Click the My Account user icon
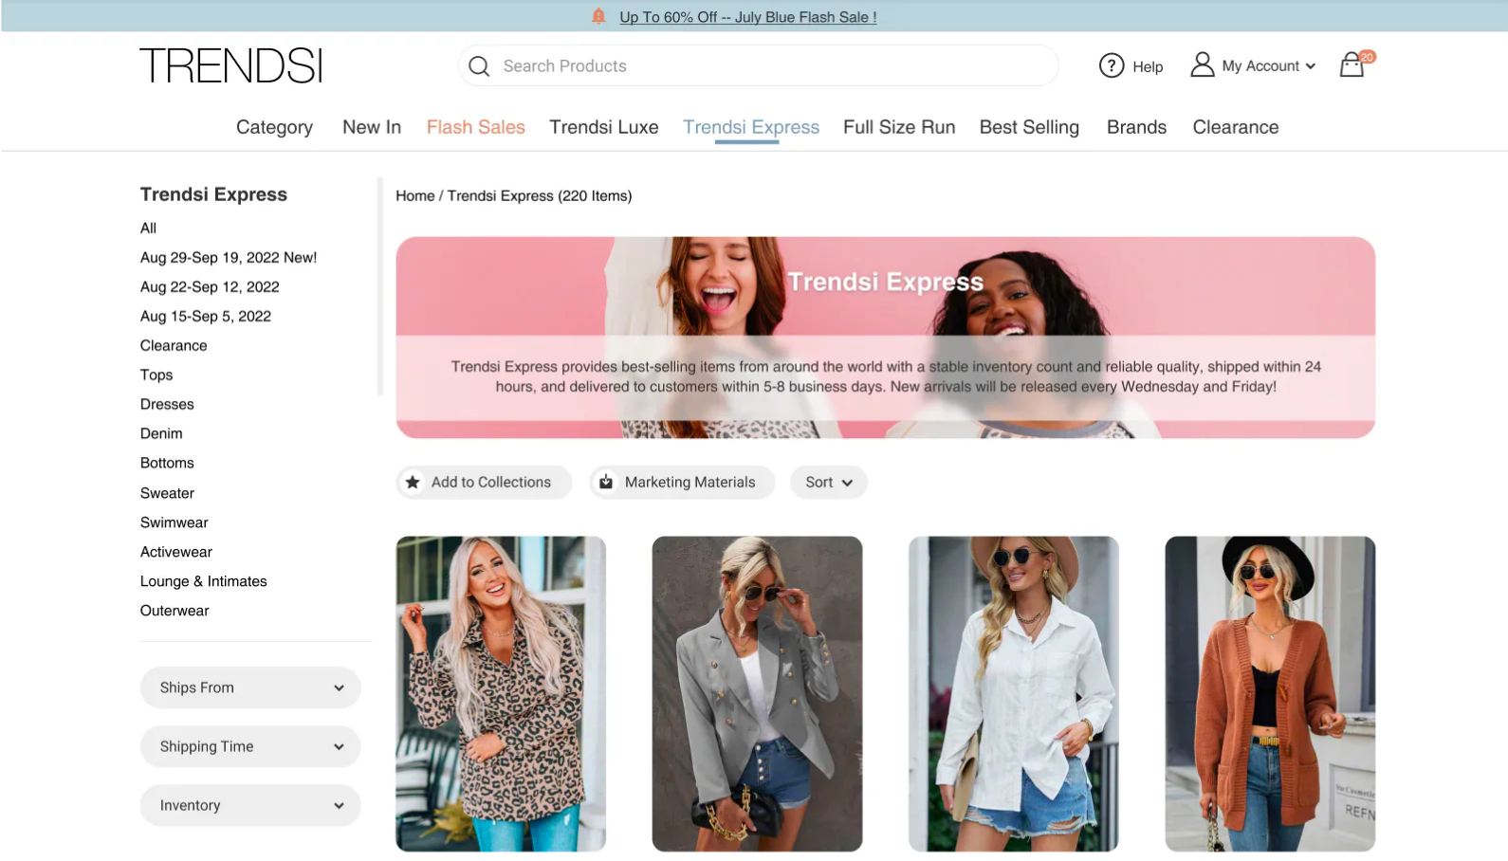 (1202, 64)
